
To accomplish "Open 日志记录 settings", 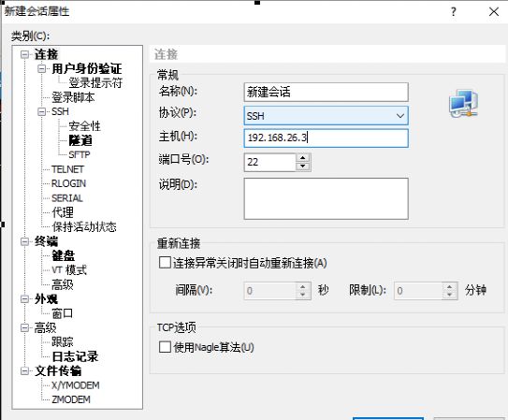I will click(75, 356).
